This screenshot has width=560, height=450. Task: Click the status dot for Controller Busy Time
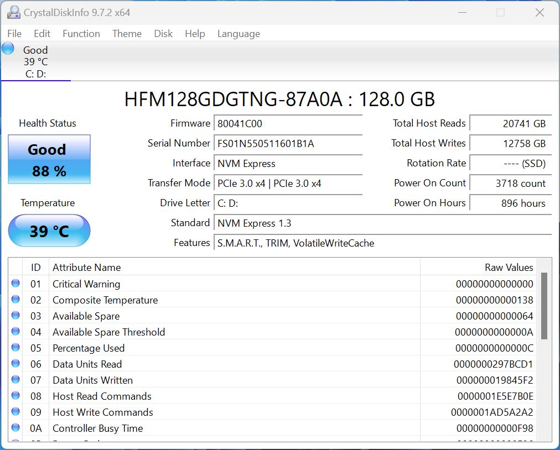coord(16,428)
